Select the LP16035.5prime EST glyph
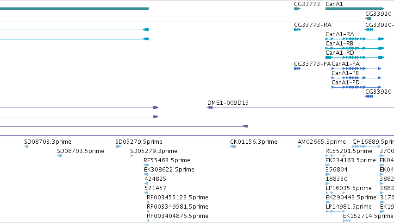Screen dimensions: 394x223 [x=335, y=193]
